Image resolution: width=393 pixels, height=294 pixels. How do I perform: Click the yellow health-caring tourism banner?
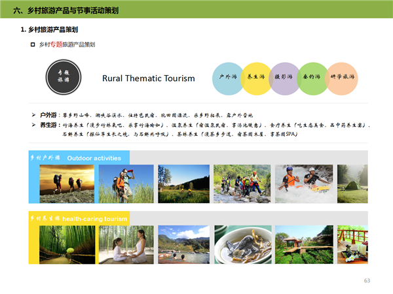click(x=79, y=218)
